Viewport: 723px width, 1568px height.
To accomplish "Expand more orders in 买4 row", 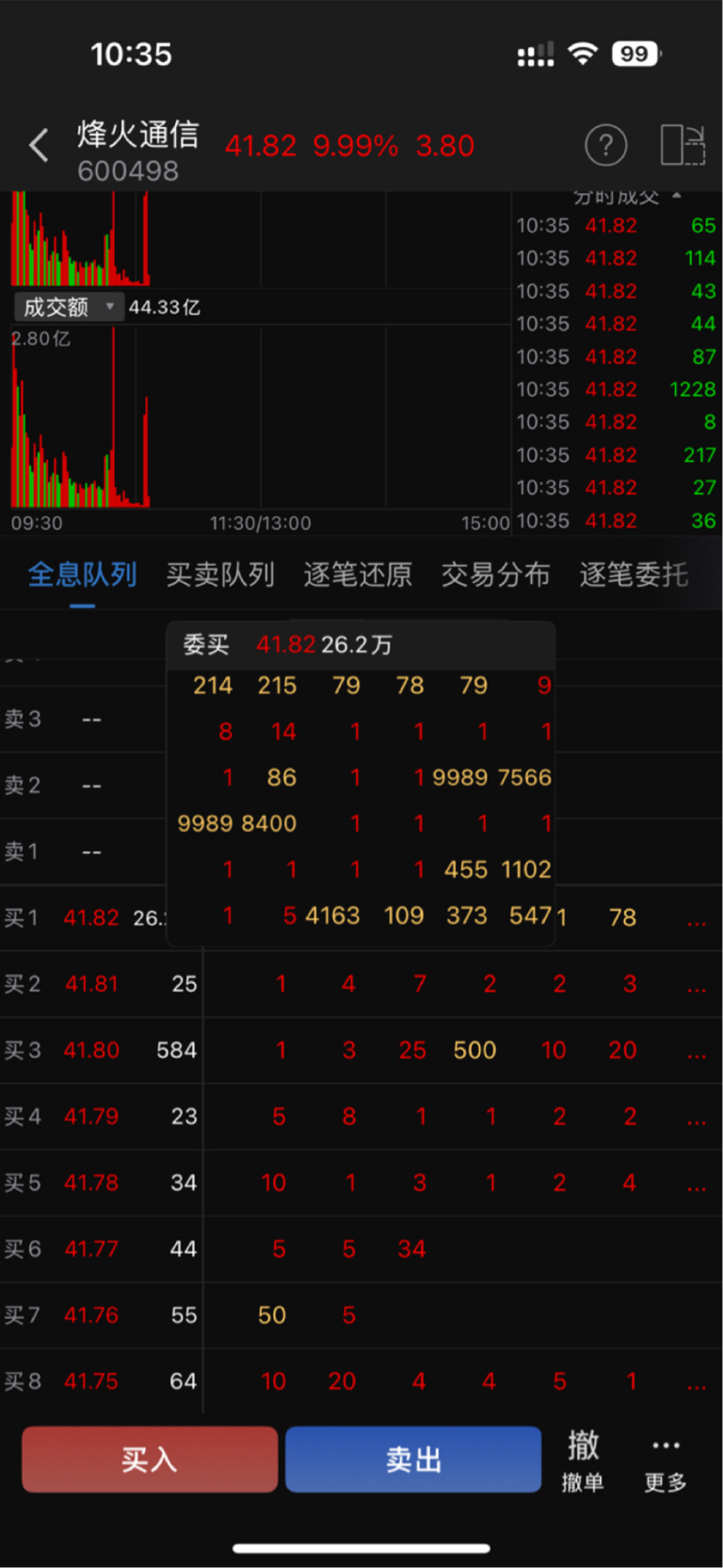I will (x=697, y=1121).
